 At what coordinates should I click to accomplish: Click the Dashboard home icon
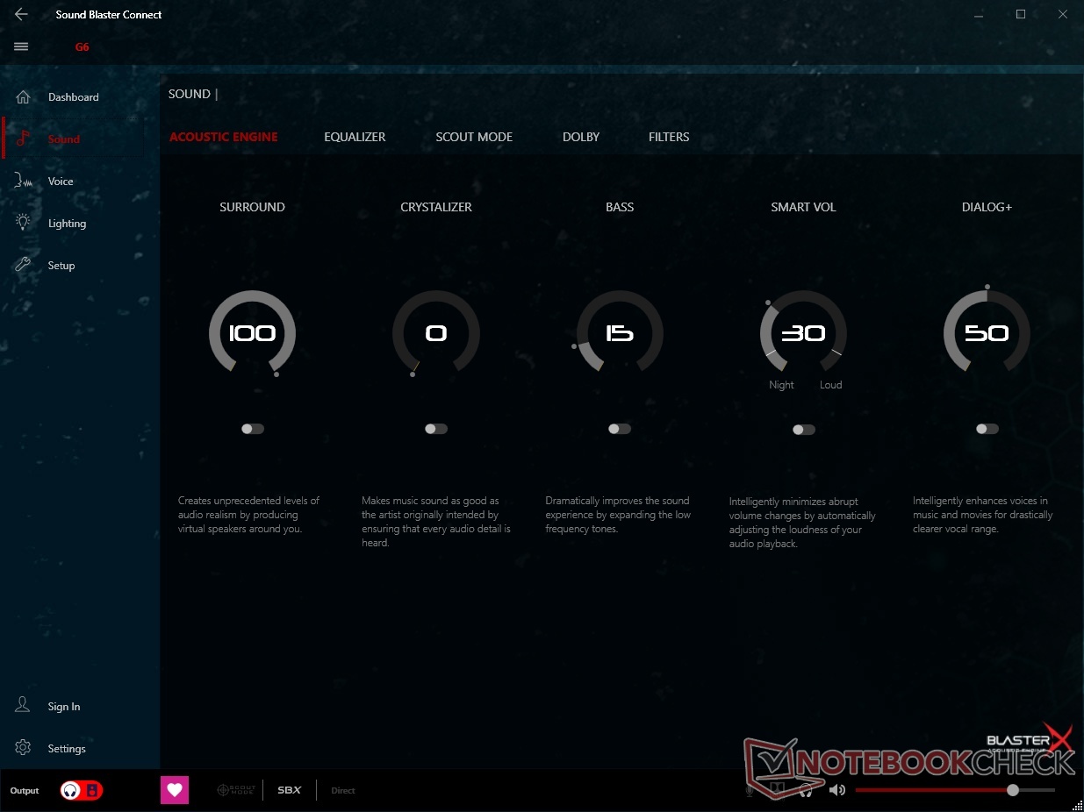[24, 96]
